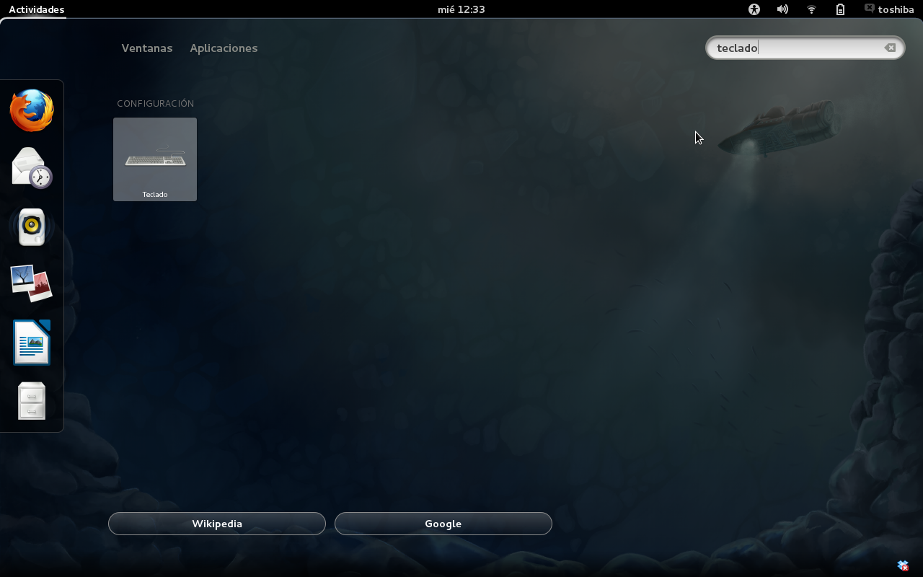Select the Wi-Fi status icon
This screenshot has height=577, width=923.
pos(811,9)
